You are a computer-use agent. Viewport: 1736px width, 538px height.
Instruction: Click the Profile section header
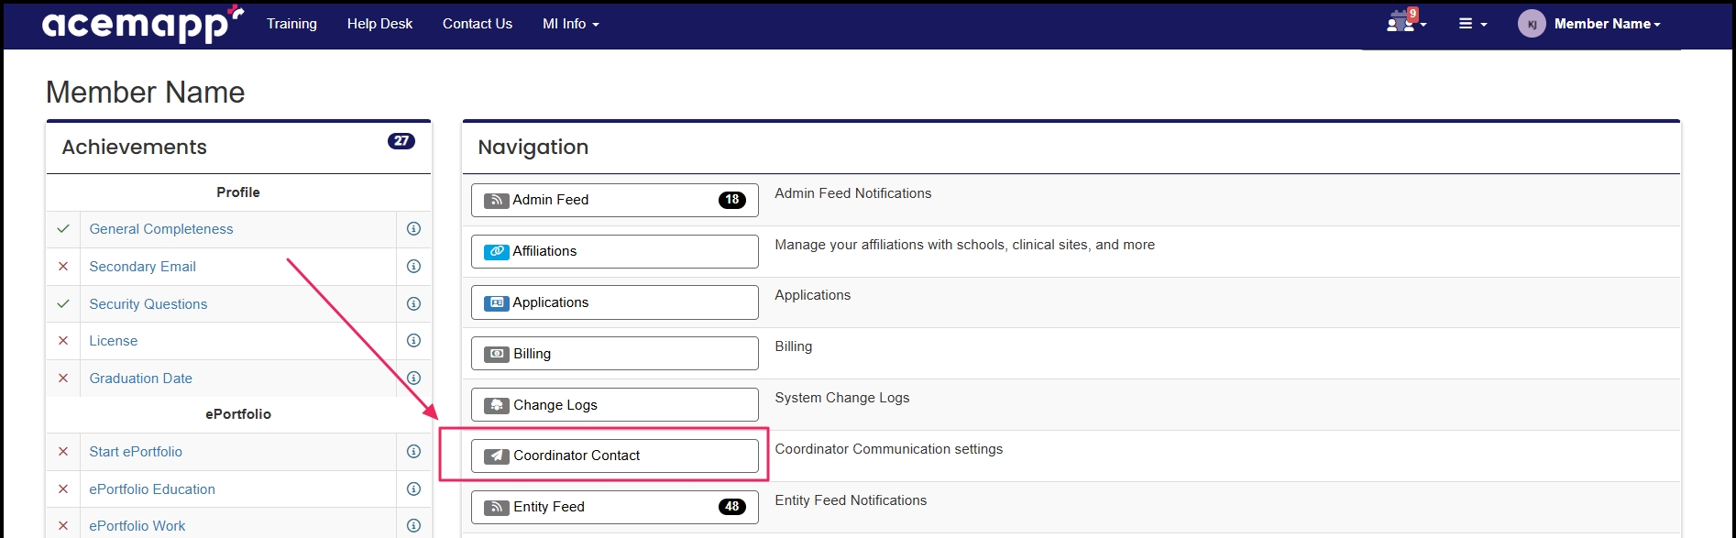pos(238,192)
